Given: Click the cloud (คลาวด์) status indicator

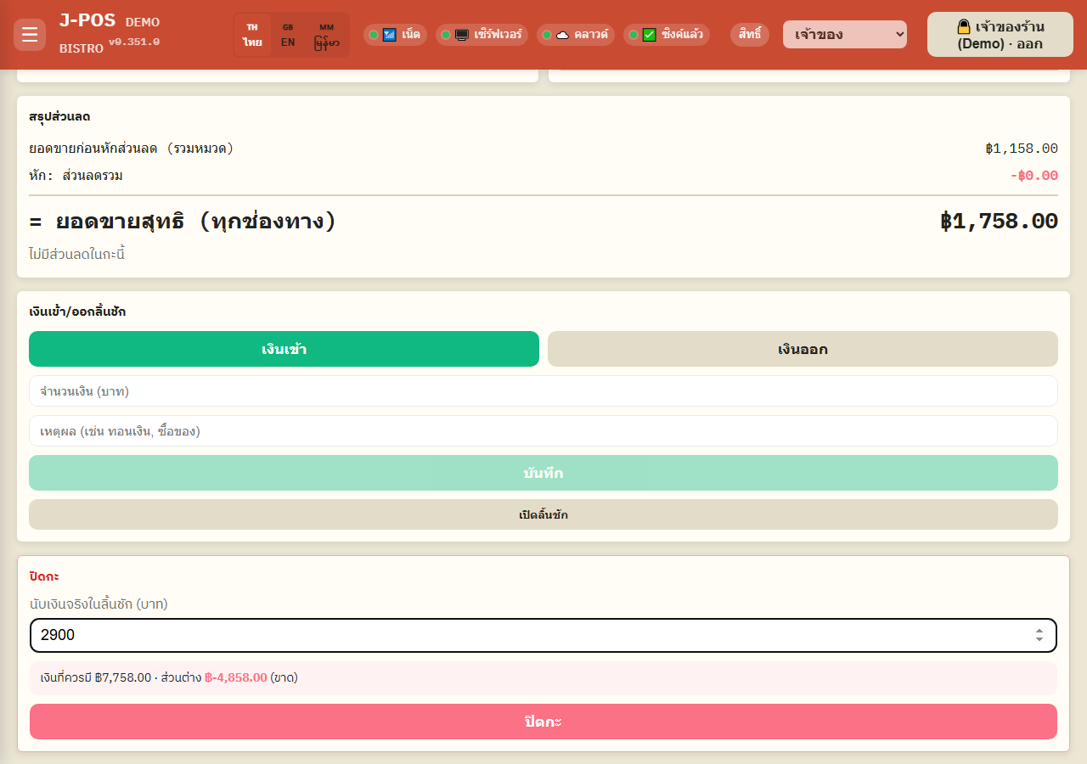Looking at the screenshot, I should (x=576, y=35).
